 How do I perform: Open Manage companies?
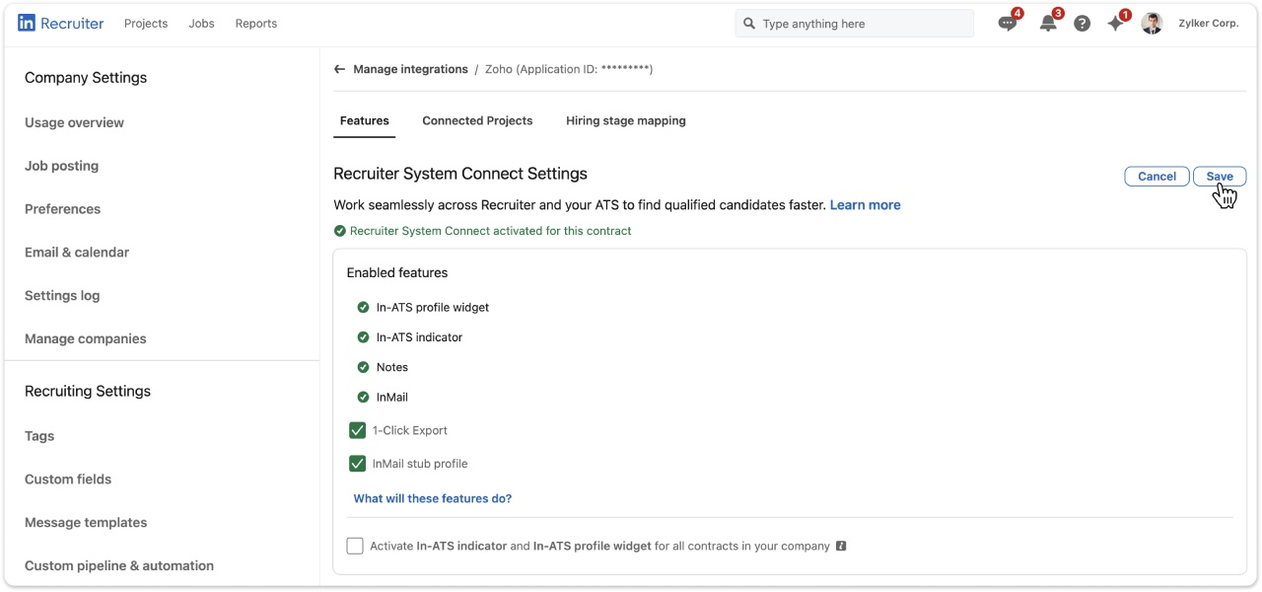[86, 338]
